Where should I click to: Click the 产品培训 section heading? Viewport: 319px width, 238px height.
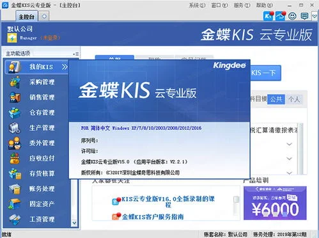tap(256, 180)
